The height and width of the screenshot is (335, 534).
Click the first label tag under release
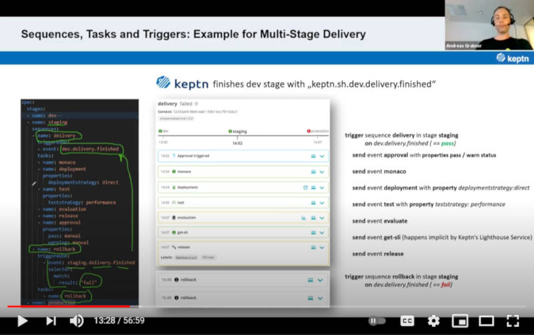tap(186, 258)
